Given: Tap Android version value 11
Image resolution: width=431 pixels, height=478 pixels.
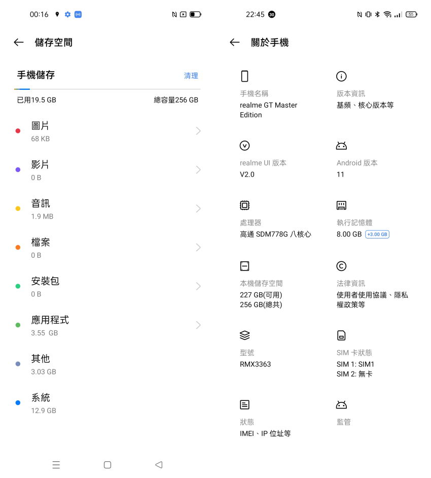Looking at the screenshot, I should click(x=340, y=175).
